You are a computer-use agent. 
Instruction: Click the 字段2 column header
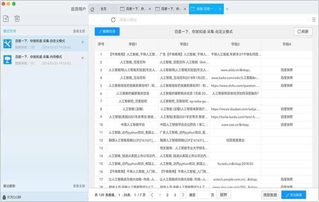coord(184,44)
